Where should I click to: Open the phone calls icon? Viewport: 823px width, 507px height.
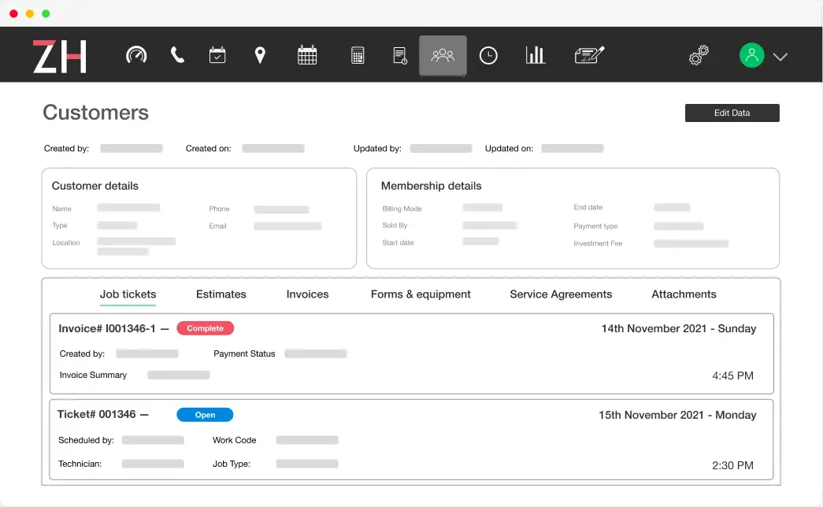pos(177,55)
